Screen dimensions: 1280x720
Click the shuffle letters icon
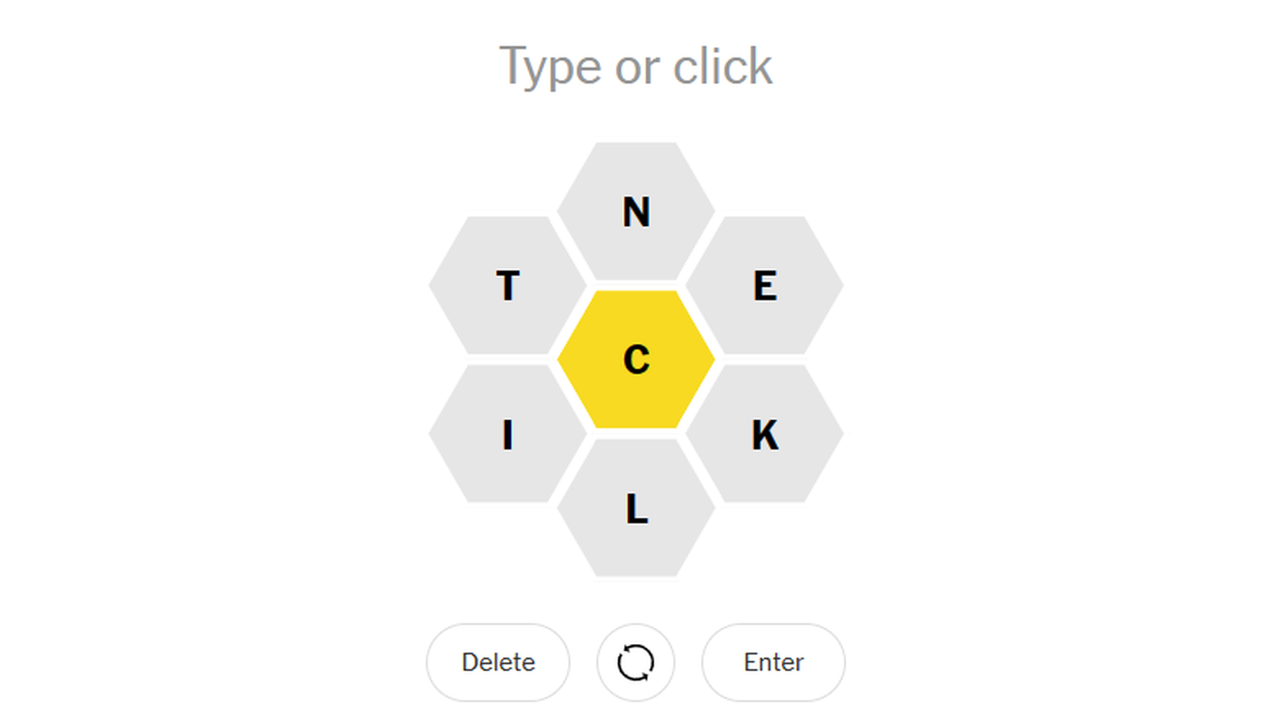pos(635,662)
